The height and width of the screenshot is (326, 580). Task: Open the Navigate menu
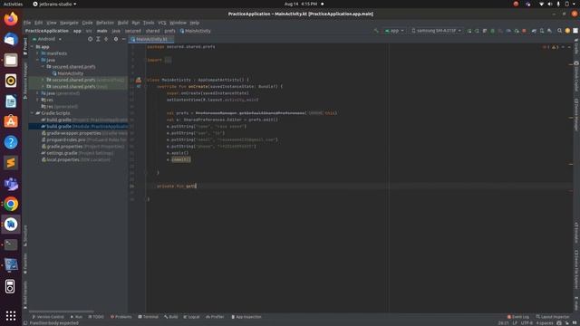69,23
